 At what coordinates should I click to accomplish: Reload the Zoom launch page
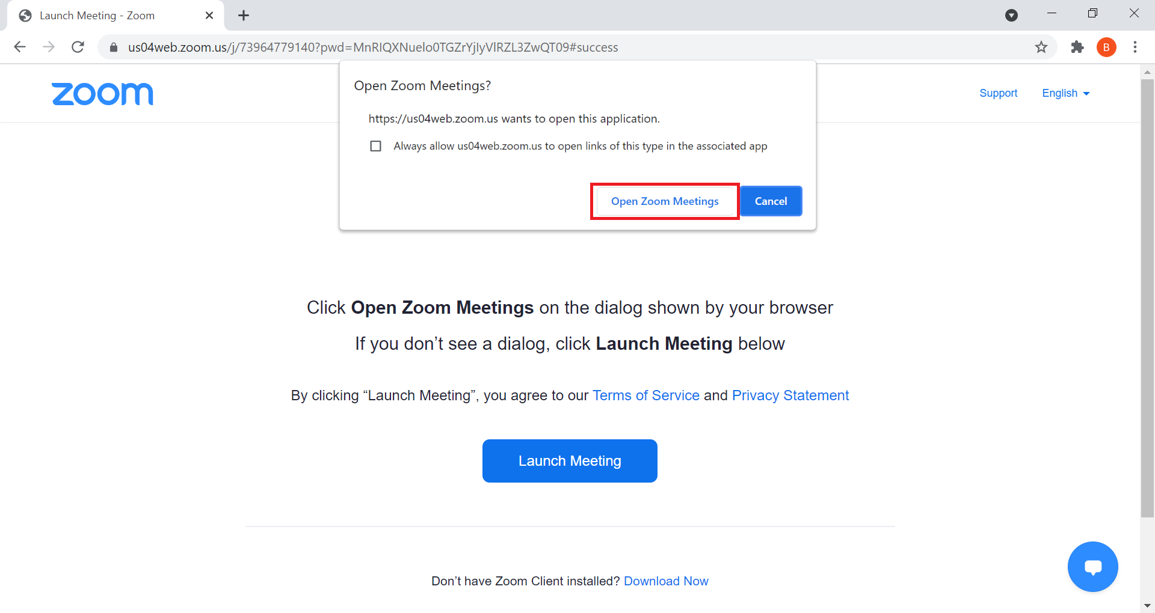[78, 47]
